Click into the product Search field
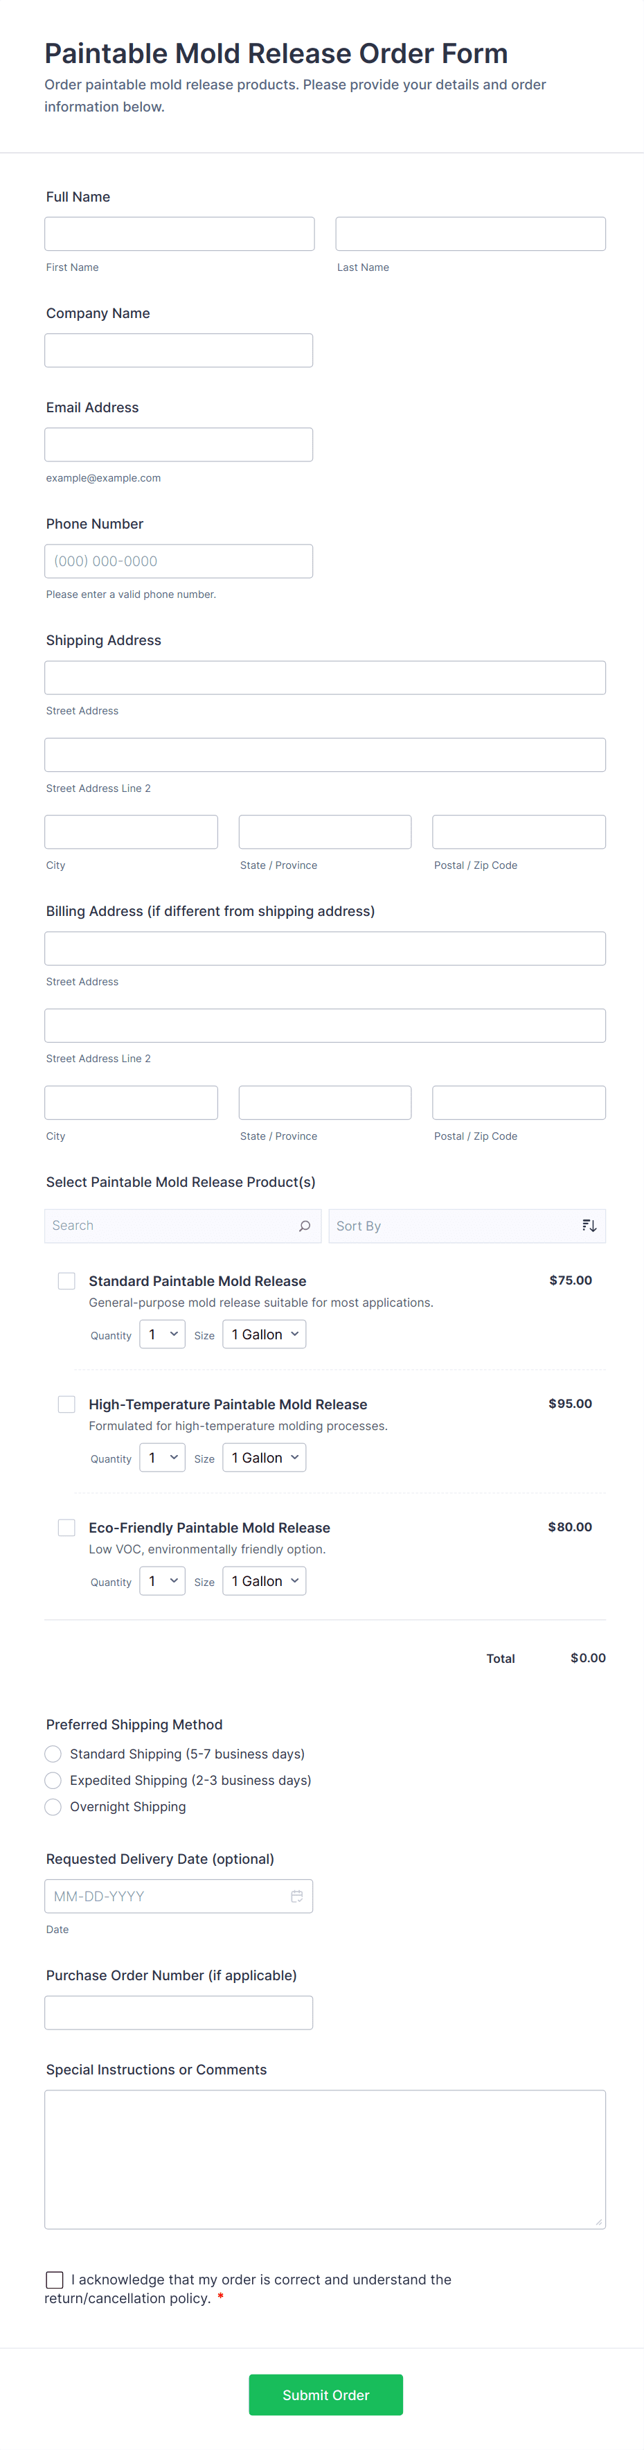The height and width of the screenshot is (2450, 644). (171, 1226)
